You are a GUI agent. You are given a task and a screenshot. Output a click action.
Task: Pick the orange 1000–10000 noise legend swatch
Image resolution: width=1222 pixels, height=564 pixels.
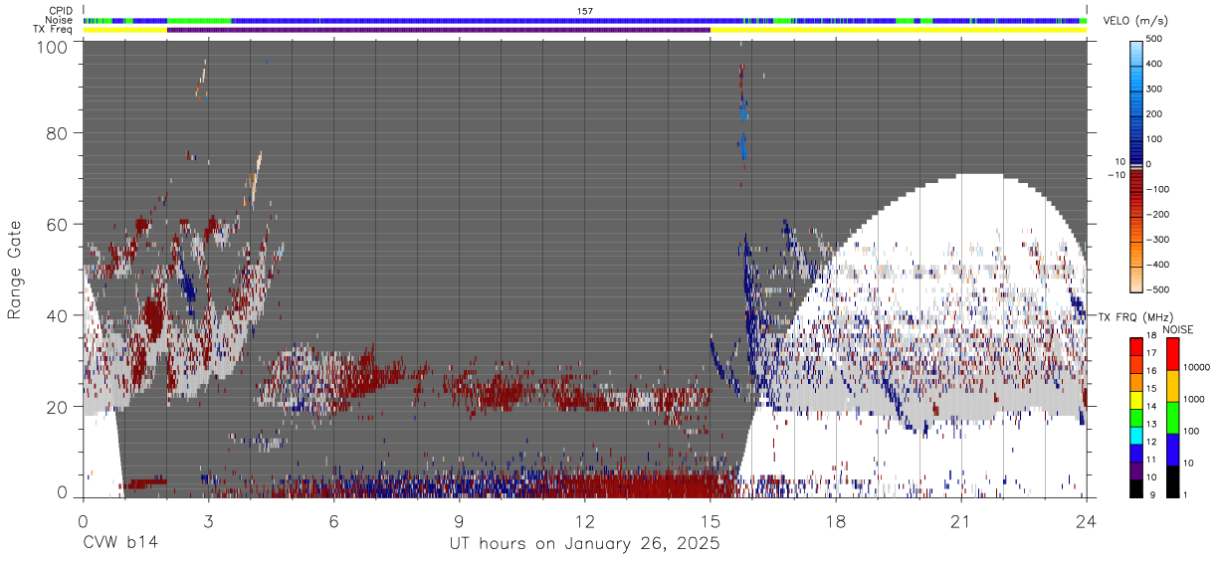click(x=1171, y=385)
